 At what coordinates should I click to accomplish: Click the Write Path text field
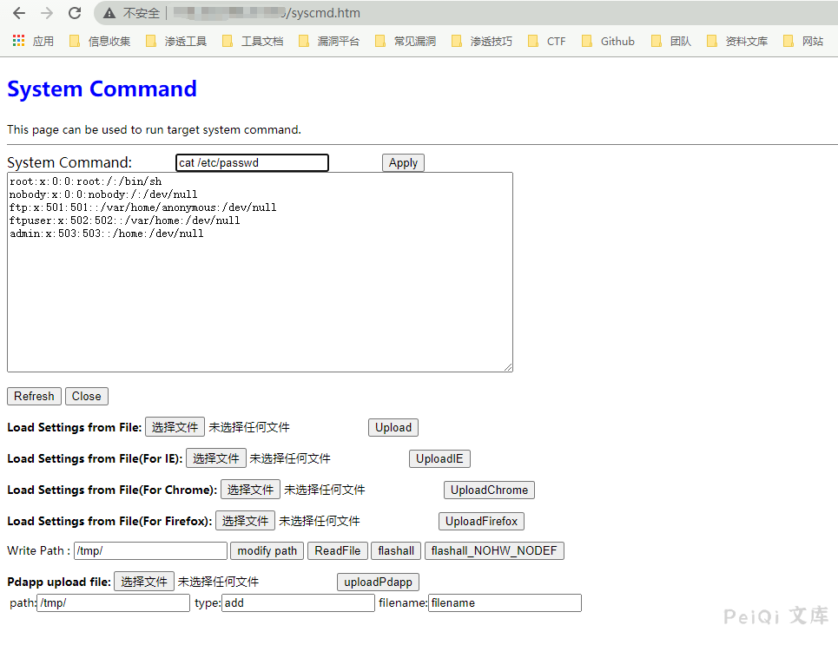pos(150,550)
